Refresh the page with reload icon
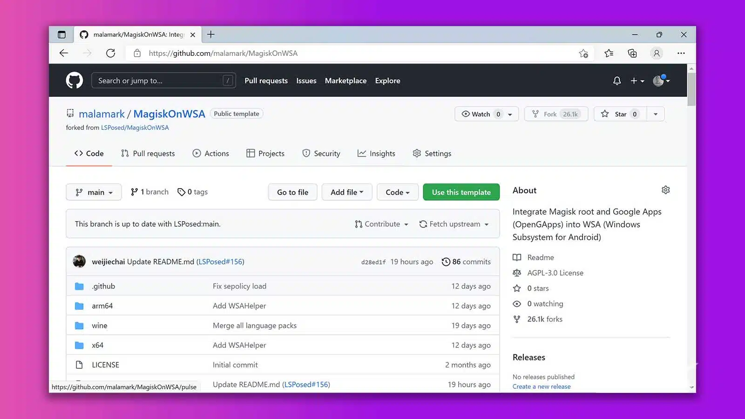 [x=110, y=53]
